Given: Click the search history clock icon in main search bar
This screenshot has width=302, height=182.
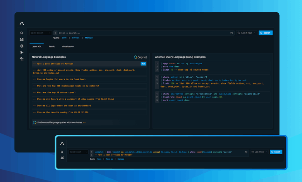Looking at the screenshot, I should tap(232, 33).
